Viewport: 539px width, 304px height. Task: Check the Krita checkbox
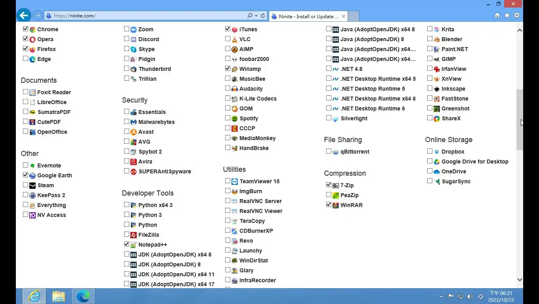pos(430,29)
